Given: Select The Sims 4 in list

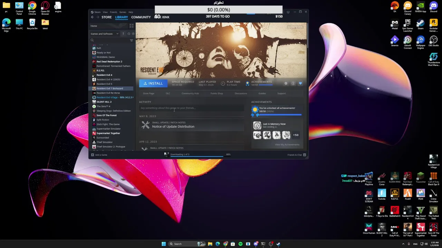Looking at the screenshot, I should 103,106.
